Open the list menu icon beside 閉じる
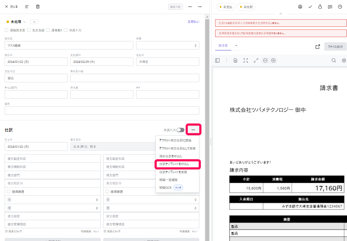 [x=27, y=7]
